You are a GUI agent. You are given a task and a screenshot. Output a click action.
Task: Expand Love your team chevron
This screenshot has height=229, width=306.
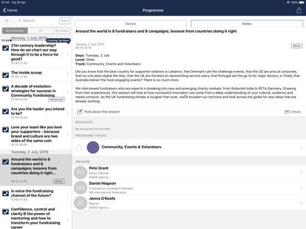[68, 136]
